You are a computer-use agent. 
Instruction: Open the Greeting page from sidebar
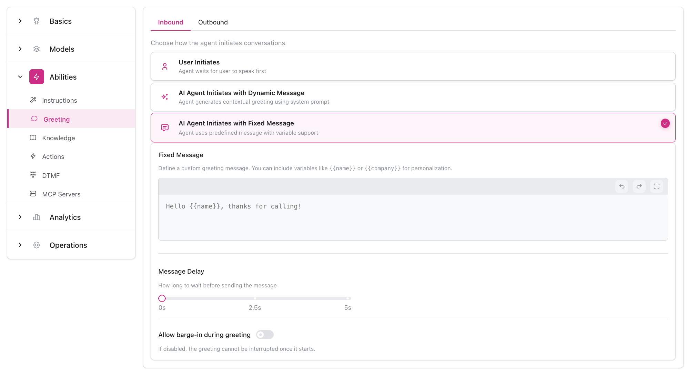pos(57,119)
